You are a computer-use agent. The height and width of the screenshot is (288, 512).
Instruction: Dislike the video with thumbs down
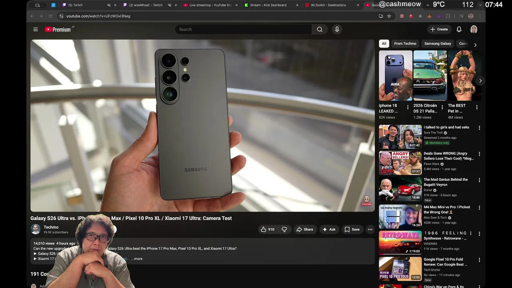pyautogui.click(x=284, y=229)
